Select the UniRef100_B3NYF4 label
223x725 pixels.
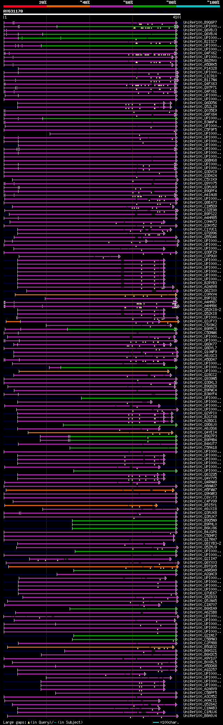click(x=200, y=394)
